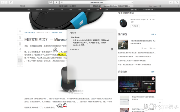The image size is (180, 112).
Task: Switch to the 百度地图 tab
Action: (22, 6)
